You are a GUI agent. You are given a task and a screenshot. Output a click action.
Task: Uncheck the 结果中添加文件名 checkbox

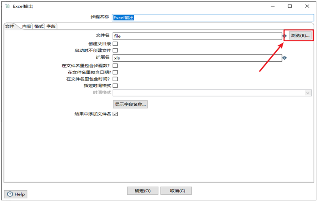pyautogui.click(x=115, y=114)
